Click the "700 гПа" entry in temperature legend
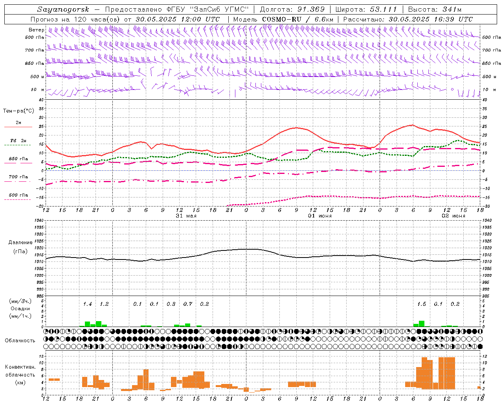Viewport: 503px width, 402px height. tap(18, 177)
